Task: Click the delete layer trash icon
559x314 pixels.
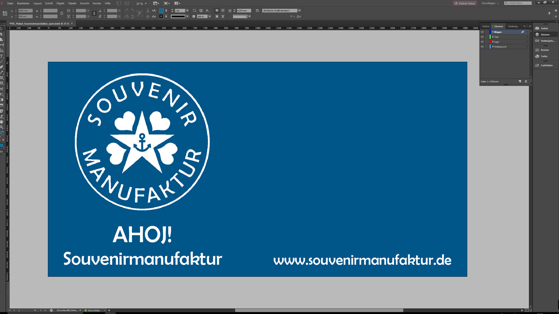Action: [x=526, y=81]
